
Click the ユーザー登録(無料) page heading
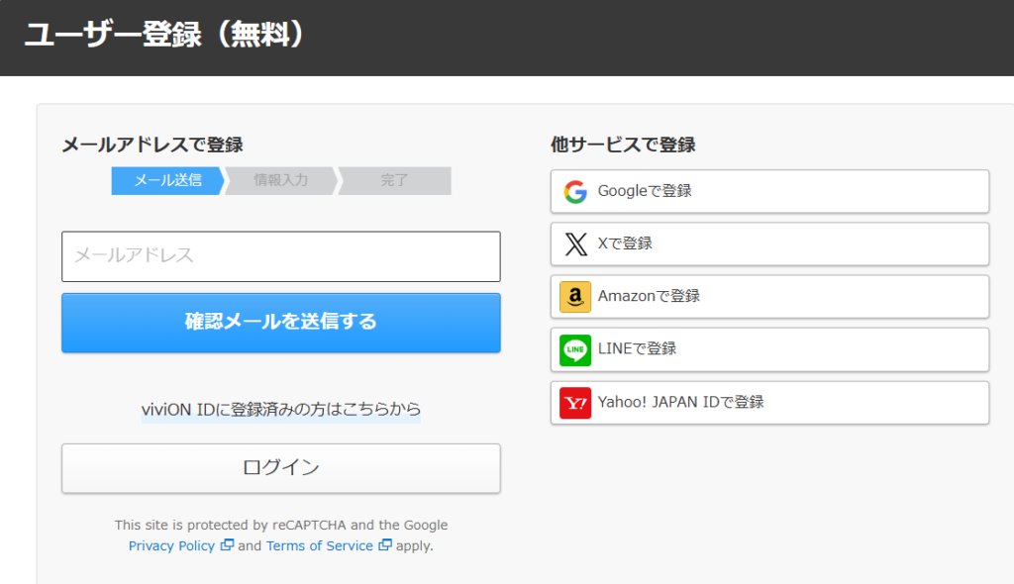[x=164, y=35]
